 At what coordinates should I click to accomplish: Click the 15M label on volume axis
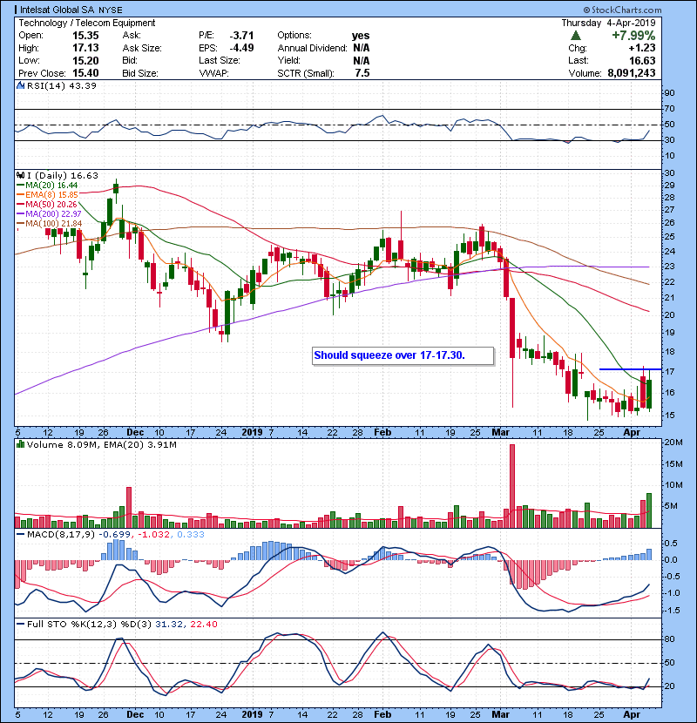(x=673, y=464)
